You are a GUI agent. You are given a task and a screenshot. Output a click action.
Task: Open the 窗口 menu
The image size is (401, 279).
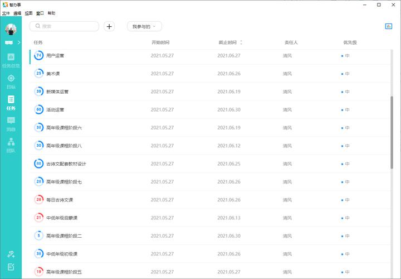click(40, 13)
